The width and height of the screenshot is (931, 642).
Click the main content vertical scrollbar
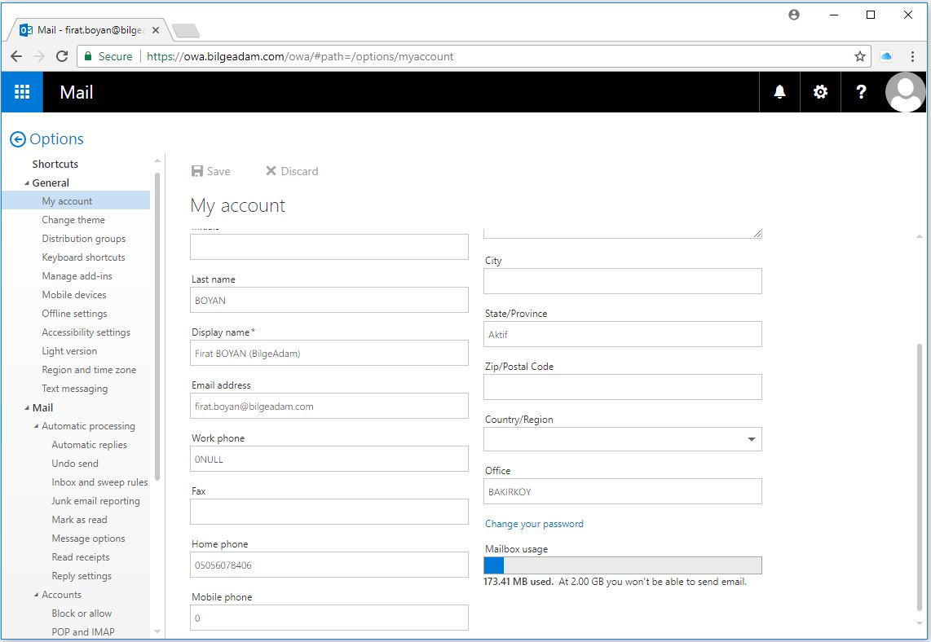920,477
